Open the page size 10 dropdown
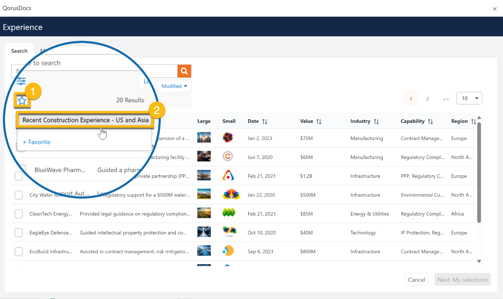The height and width of the screenshot is (299, 503). pyautogui.click(x=469, y=98)
